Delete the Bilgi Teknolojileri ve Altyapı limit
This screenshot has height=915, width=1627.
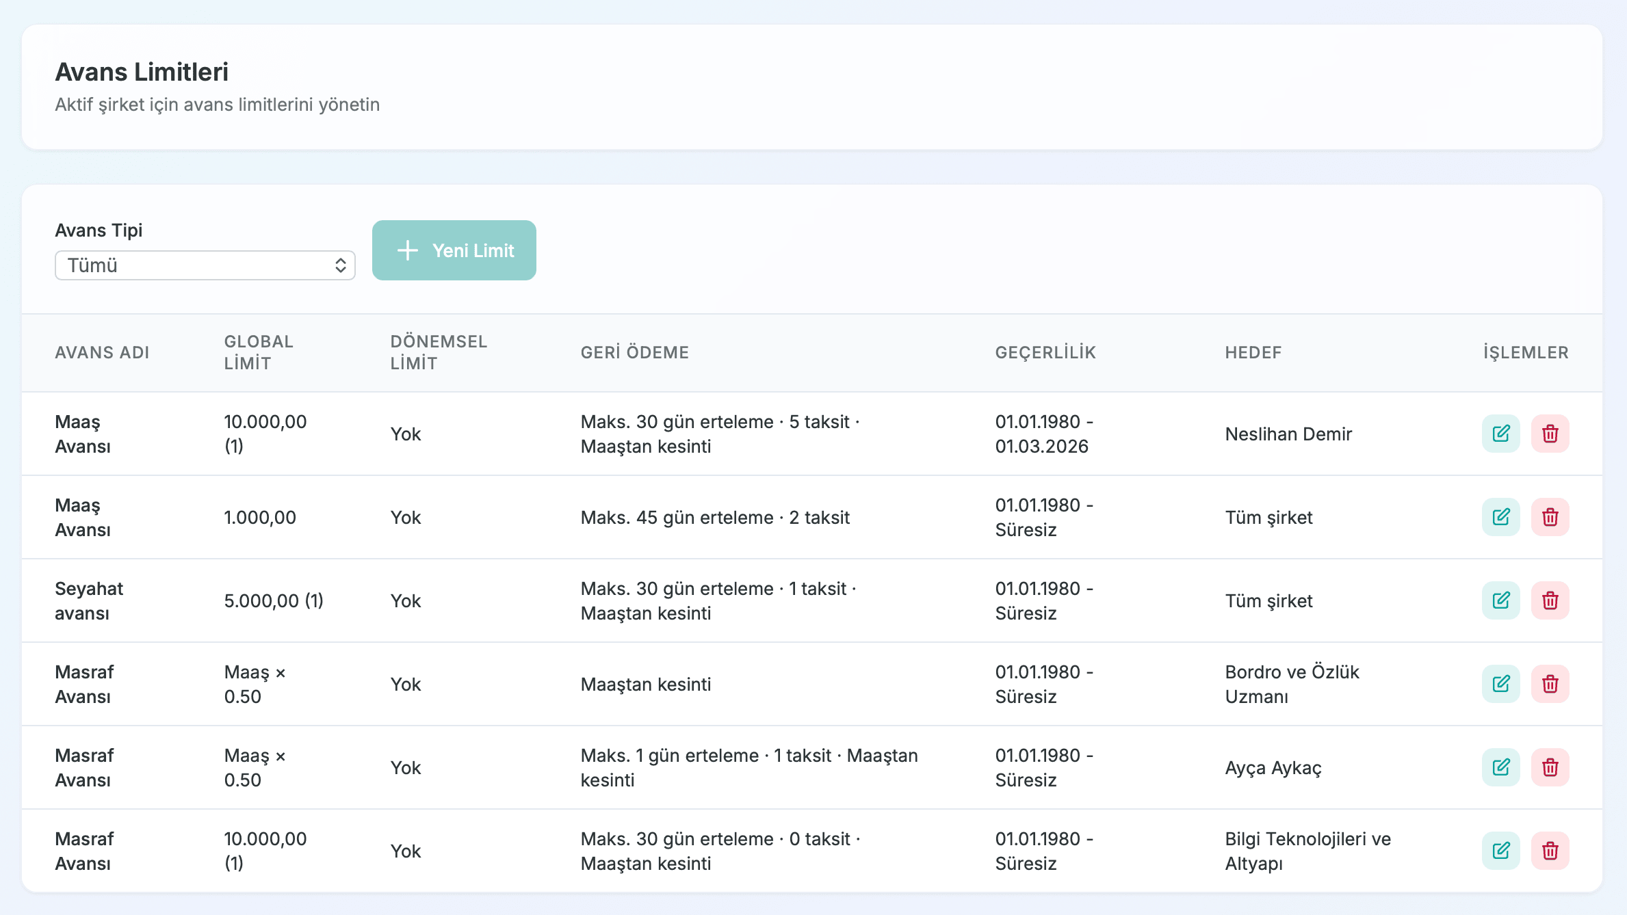pyautogui.click(x=1550, y=851)
